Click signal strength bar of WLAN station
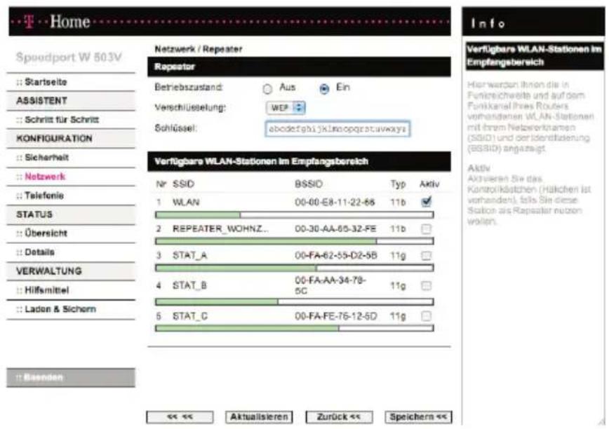Viewport: 609px width, 429px height. [x=295, y=214]
